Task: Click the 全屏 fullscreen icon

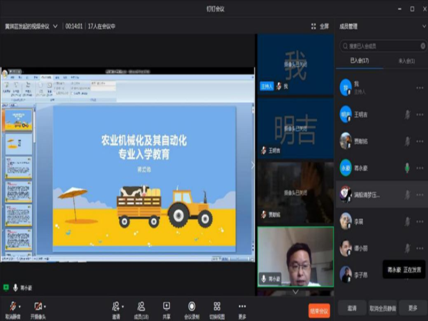Action: coord(314,26)
